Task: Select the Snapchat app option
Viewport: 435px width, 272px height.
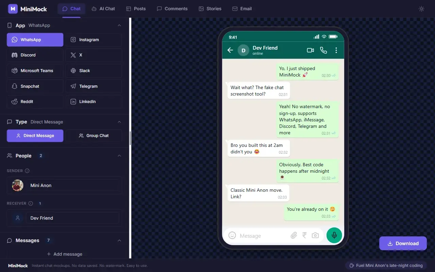Action: [35, 86]
